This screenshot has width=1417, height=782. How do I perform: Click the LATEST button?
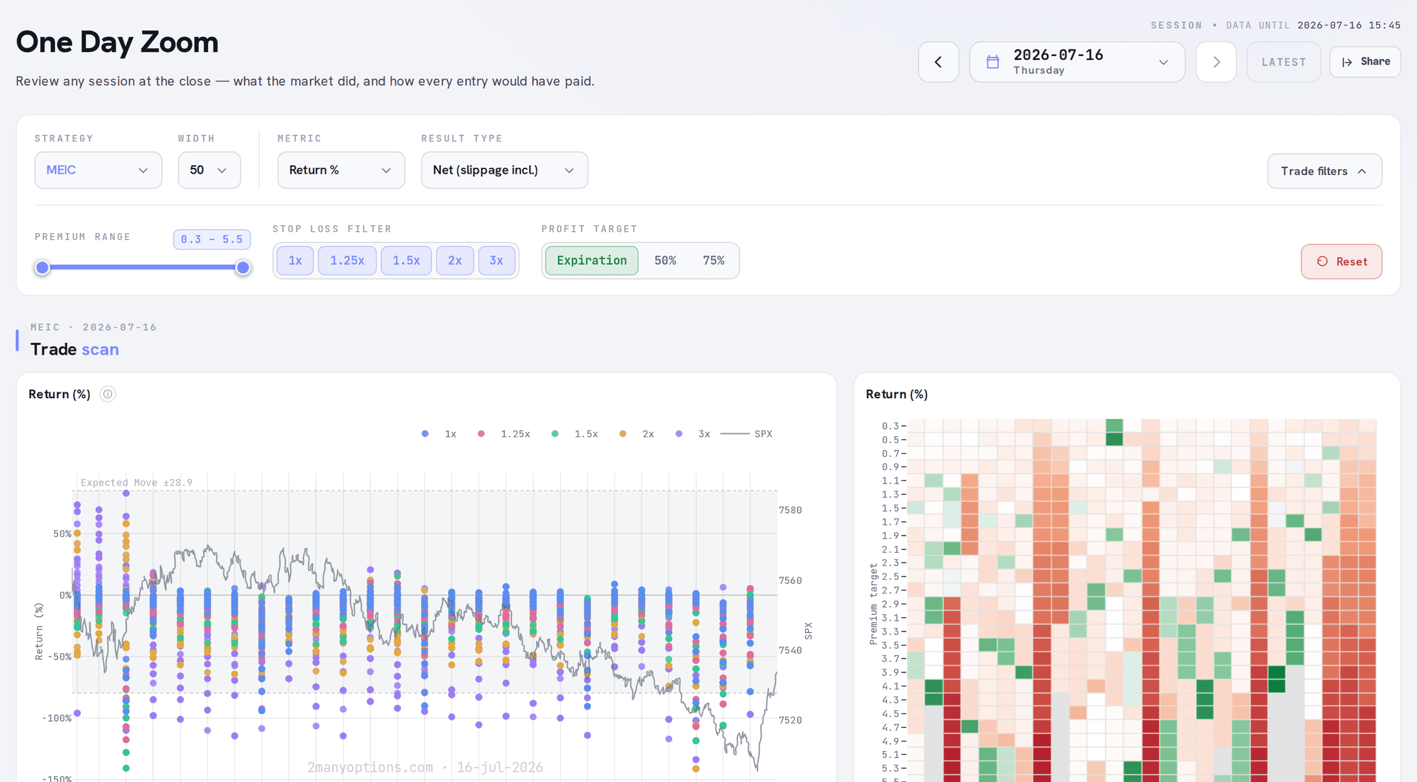click(1283, 62)
